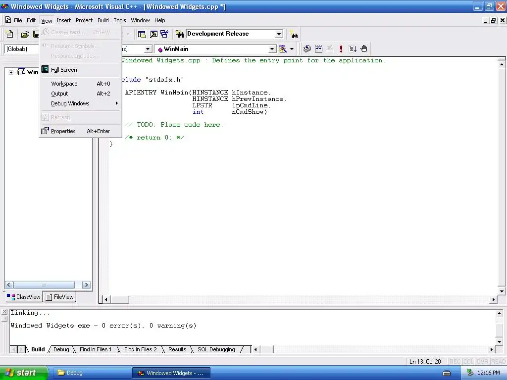
Task: Switch to the Results output tab
Action: point(177,349)
